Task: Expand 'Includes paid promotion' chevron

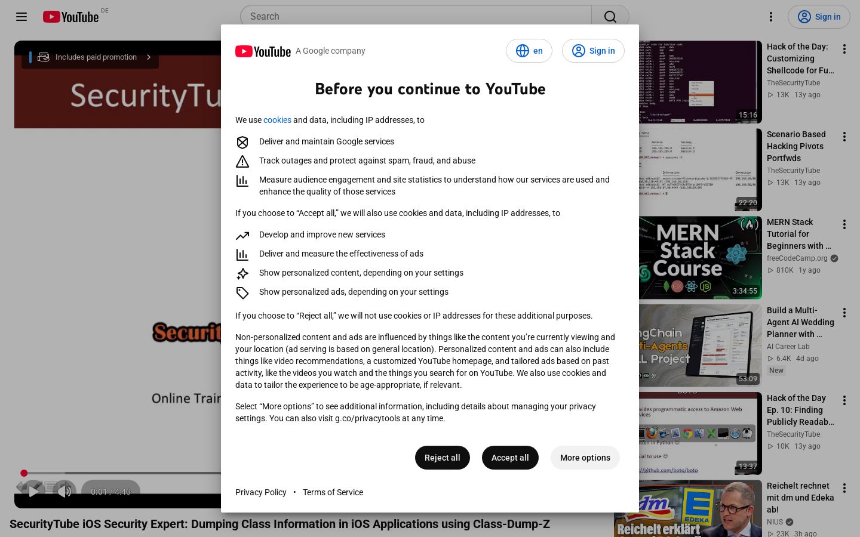Action: point(149,57)
